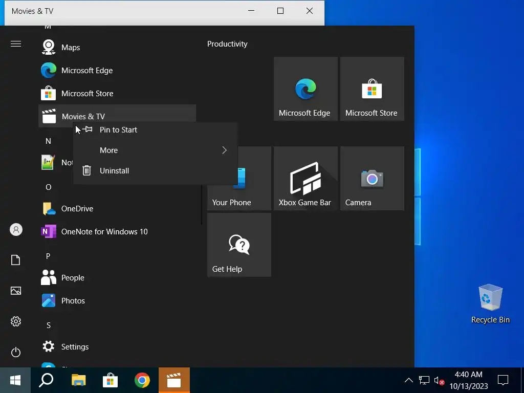Select Pin to Start in context menu
This screenshot has width=524, height=393.
[156, 130]
